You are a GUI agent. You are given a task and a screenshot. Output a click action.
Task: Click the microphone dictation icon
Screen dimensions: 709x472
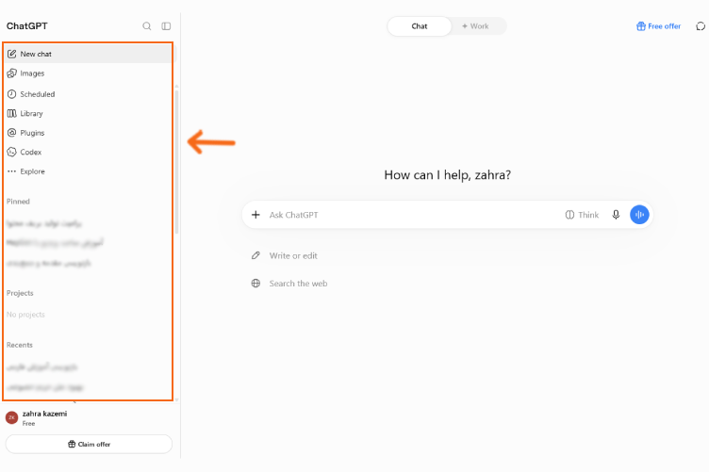coord(616,215)
